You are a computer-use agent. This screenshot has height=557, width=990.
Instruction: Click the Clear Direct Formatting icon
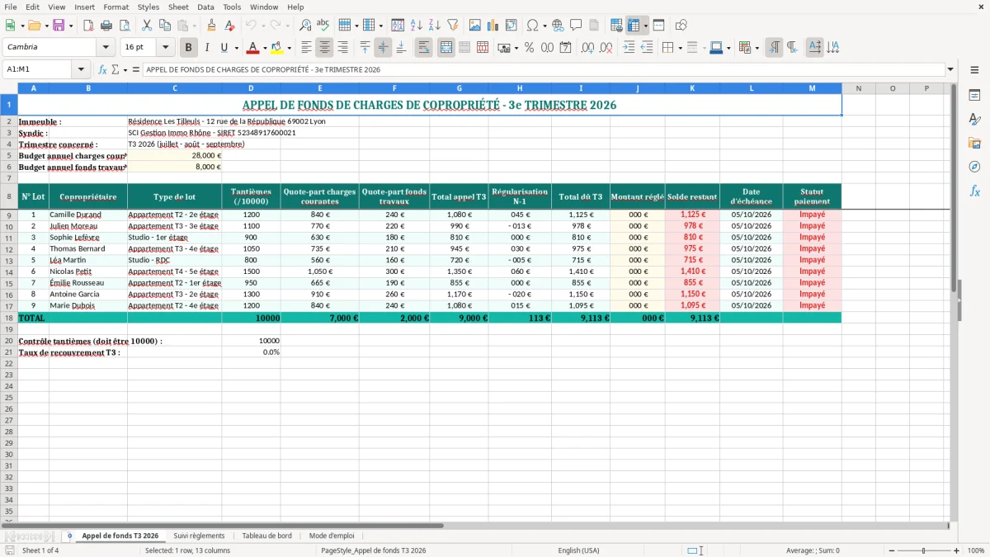(229, 26)
